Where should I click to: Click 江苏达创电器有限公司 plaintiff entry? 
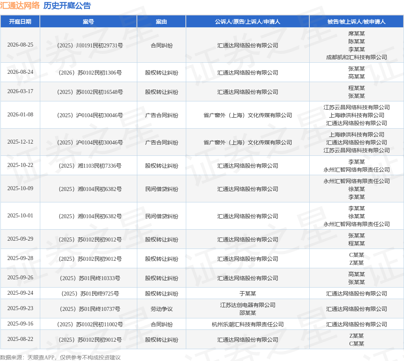tap(248, 305)
